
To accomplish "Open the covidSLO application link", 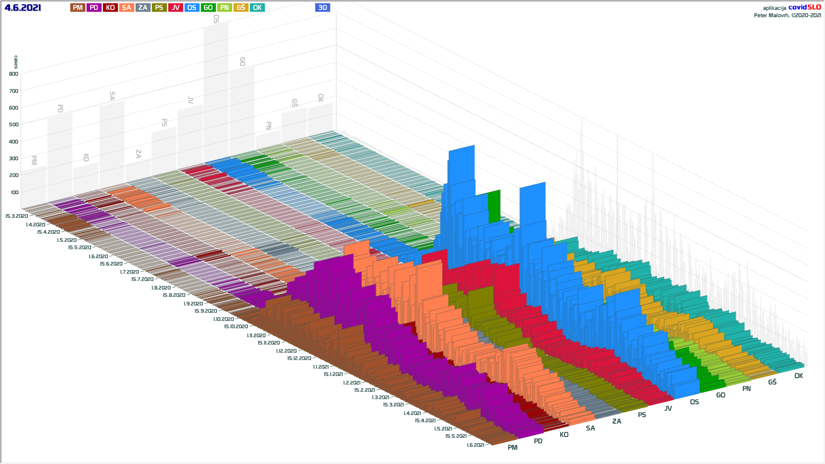I will (x=804, y=7).
